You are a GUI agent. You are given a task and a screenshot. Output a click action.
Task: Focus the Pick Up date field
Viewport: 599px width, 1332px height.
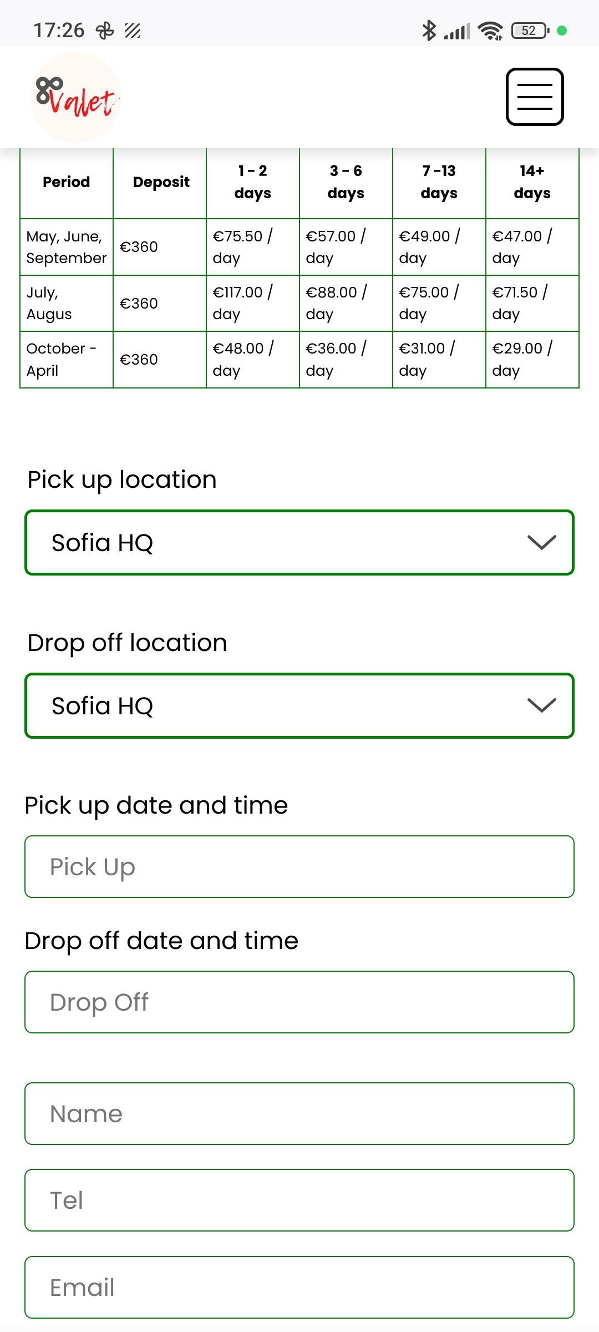click(x=299, y=866)
